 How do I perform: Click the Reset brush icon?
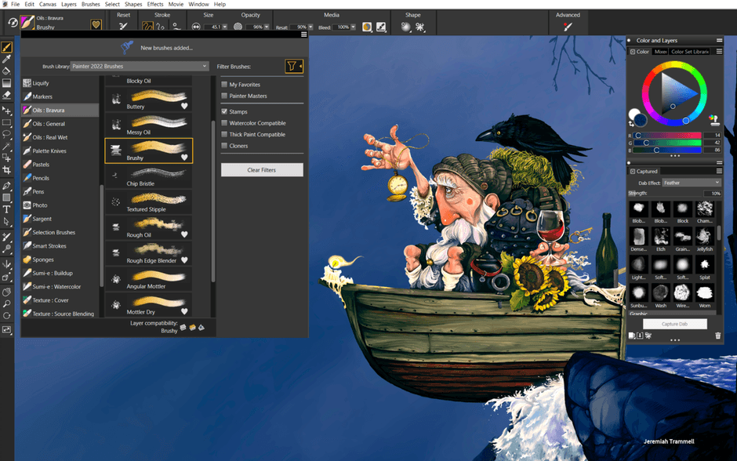click(x=123, y=27)
